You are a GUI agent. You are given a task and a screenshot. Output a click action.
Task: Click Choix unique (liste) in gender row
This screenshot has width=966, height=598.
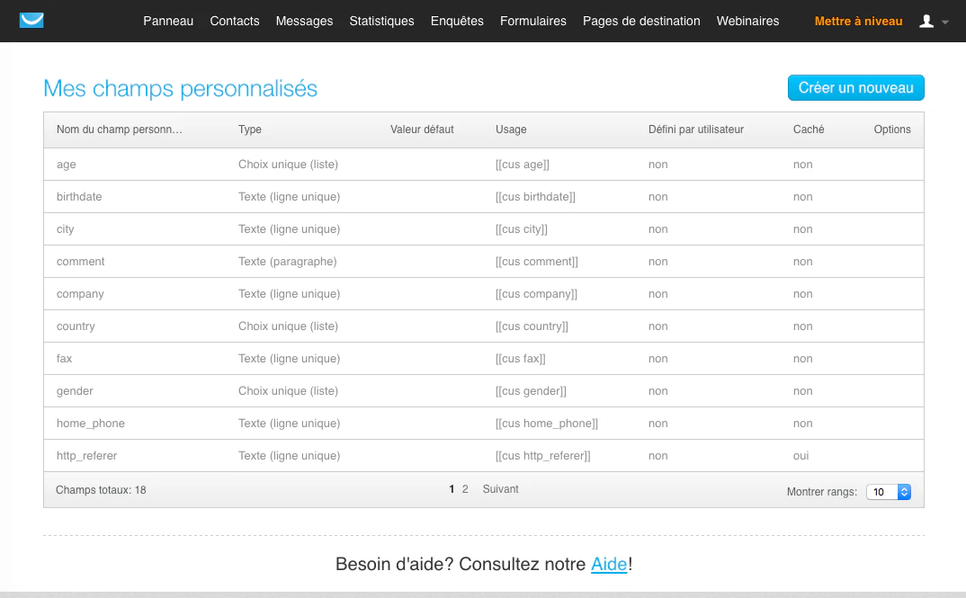tap(289, 391)
